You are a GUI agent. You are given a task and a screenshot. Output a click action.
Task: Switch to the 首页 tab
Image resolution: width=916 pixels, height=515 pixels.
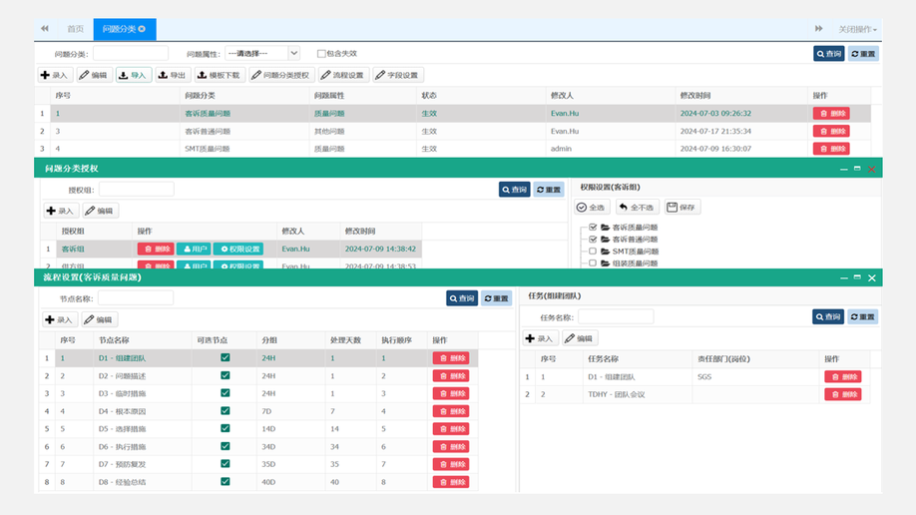click(75, 29)
